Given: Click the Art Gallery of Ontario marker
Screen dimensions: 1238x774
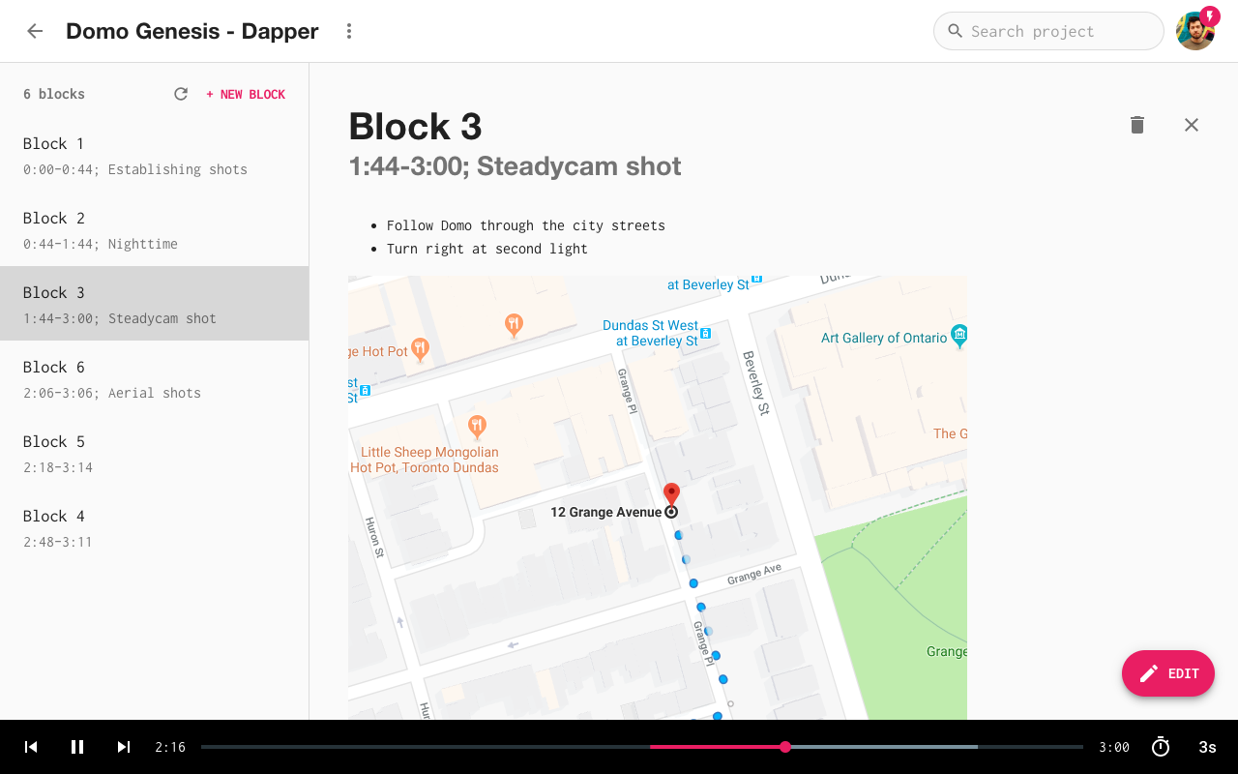Looking at the screenshot, I should click(959, 337).
